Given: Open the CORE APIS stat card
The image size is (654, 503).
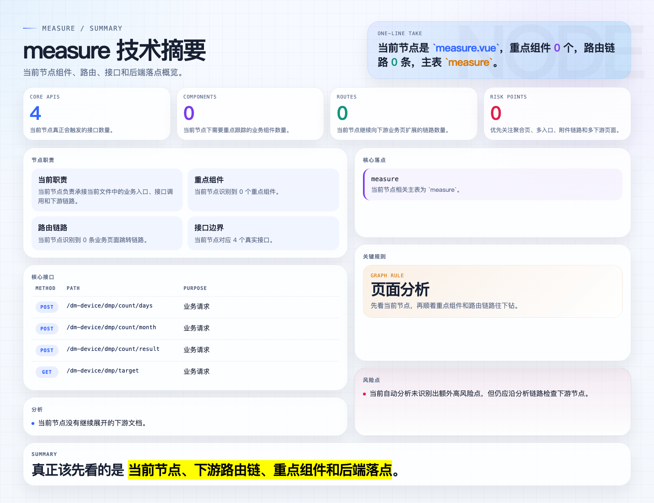Looking at the screenshot, I should (97, 114).
